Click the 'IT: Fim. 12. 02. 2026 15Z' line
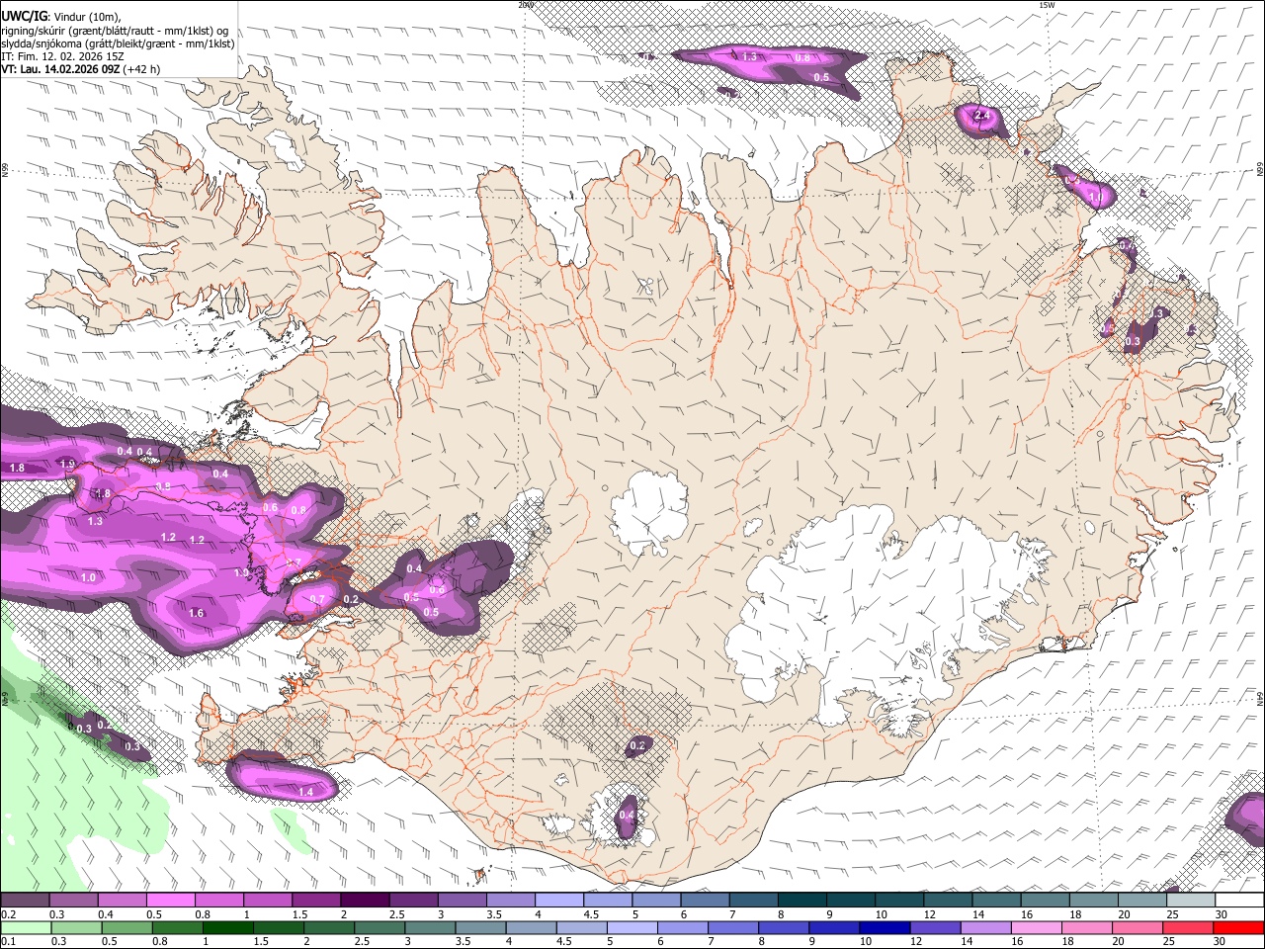 (x=62, y=56)
